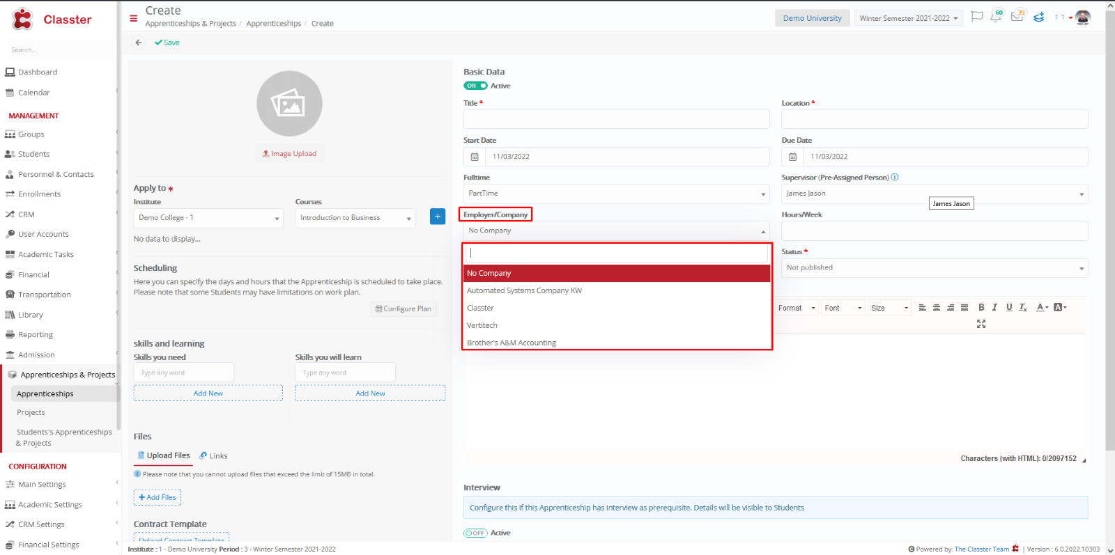This screenshot has height=555, width=1115.
Task: Toggle bold formatting
Action: 981,308
